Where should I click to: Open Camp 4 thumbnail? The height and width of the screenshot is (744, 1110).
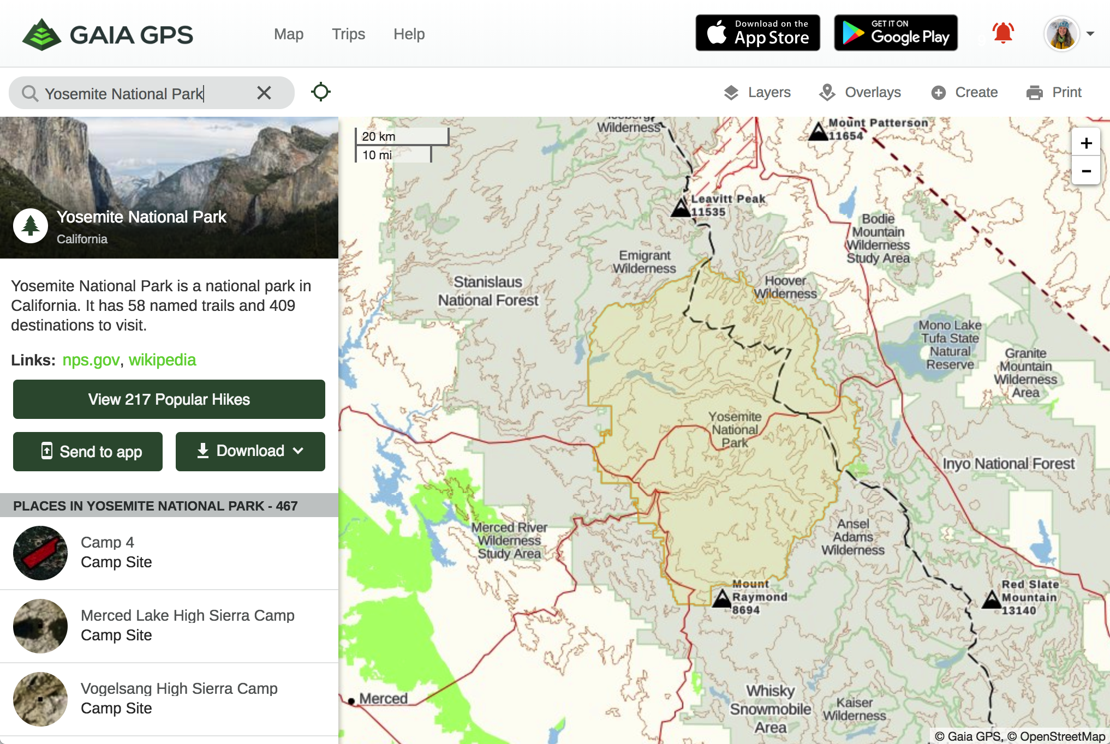coord(40,553)
